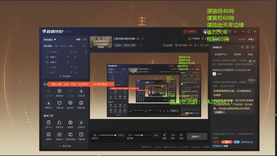
Task: Switch to the 活跃度 tab
Action: pyautogui.click(x=237, y=54)
